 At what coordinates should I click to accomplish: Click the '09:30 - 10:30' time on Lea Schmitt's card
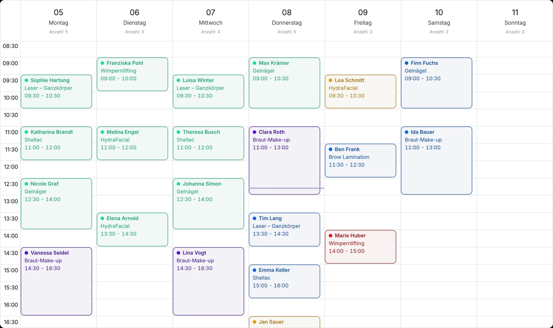(x=346, y=96)
